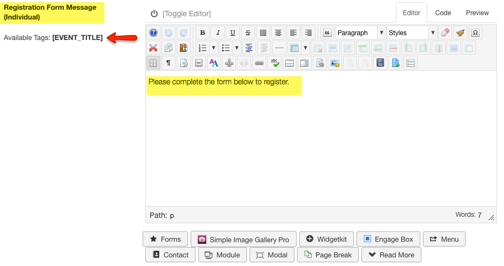Switch to the Editor tab

[412, 13]
